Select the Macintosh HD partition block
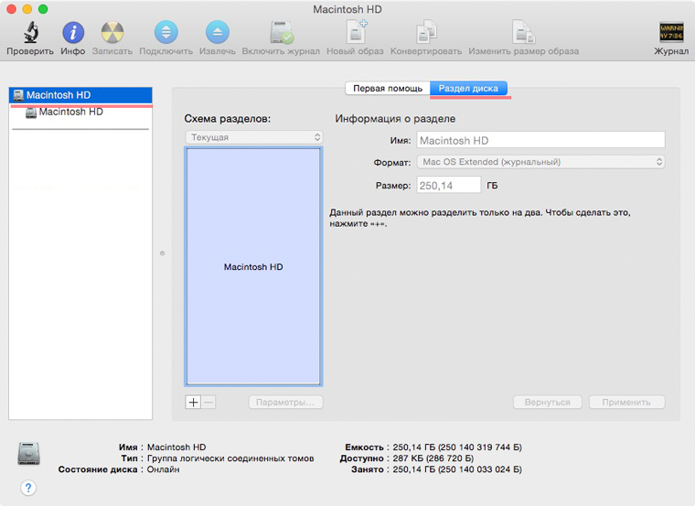Image resolution: width=695 pixels, height=506 pixels. point(253,266)
